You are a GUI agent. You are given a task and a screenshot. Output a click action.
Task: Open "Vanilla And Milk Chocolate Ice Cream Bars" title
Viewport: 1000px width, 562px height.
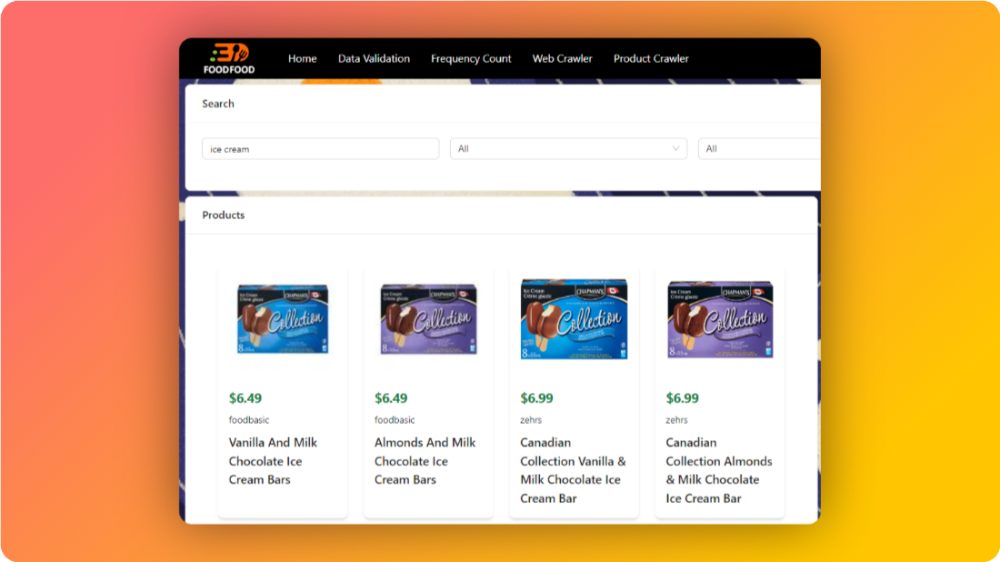point(273,461)
